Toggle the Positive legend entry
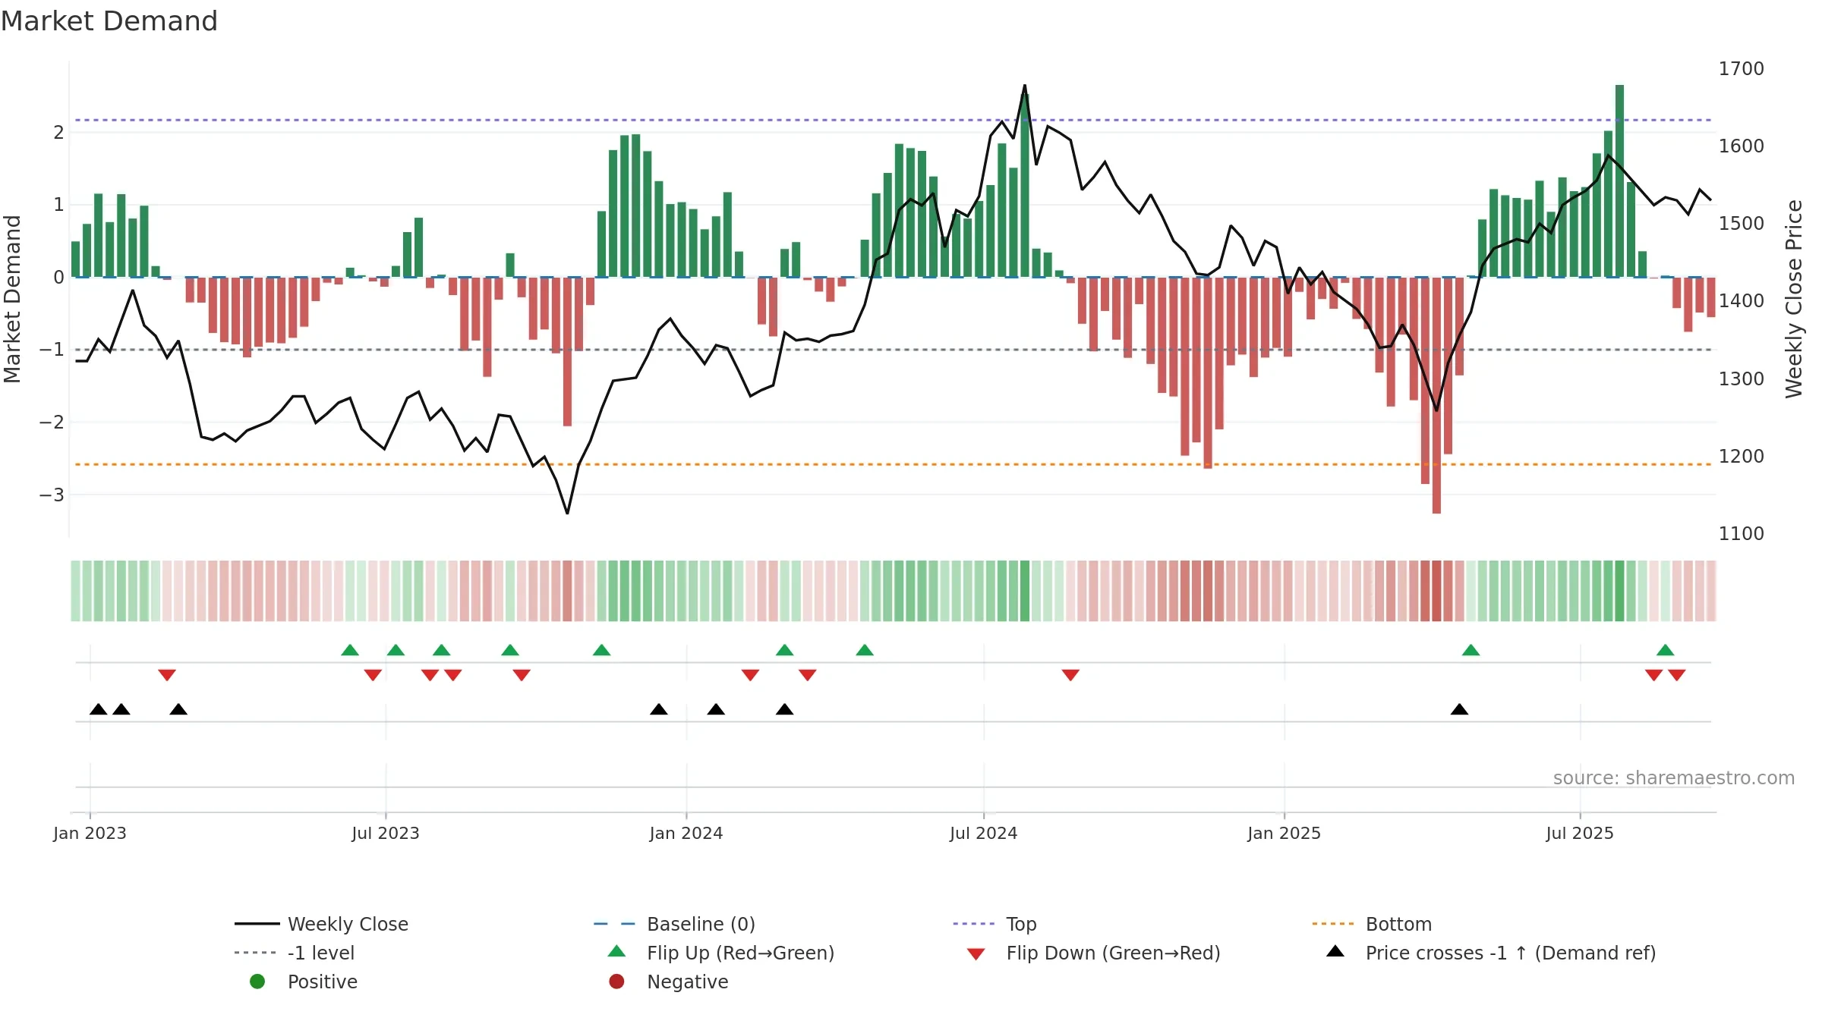Image resolution: width=1822 pixels, height=1024 pixels. pyautogui.click(x=304, y=982)
